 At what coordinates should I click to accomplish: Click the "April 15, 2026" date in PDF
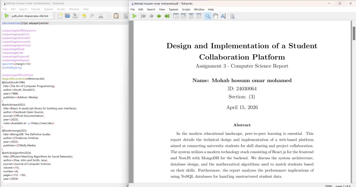242,107
